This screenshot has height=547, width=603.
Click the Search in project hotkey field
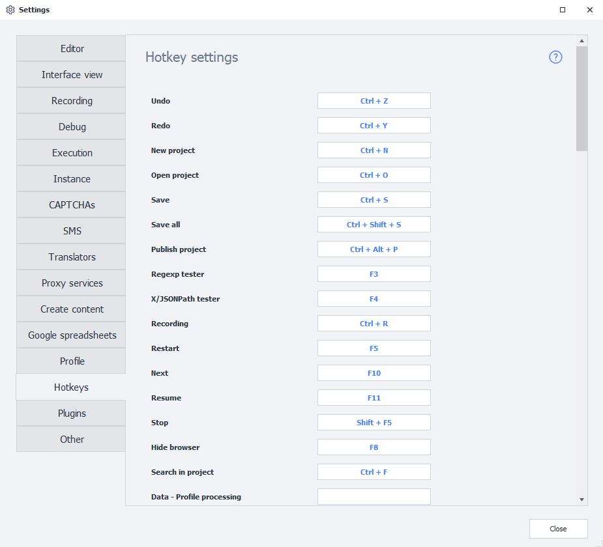(374, 472)
